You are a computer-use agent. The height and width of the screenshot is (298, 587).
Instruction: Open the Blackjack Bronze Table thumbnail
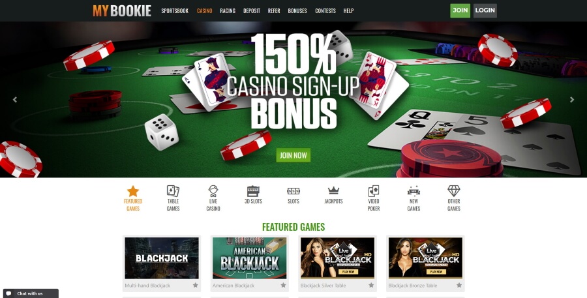pos(425,258)
